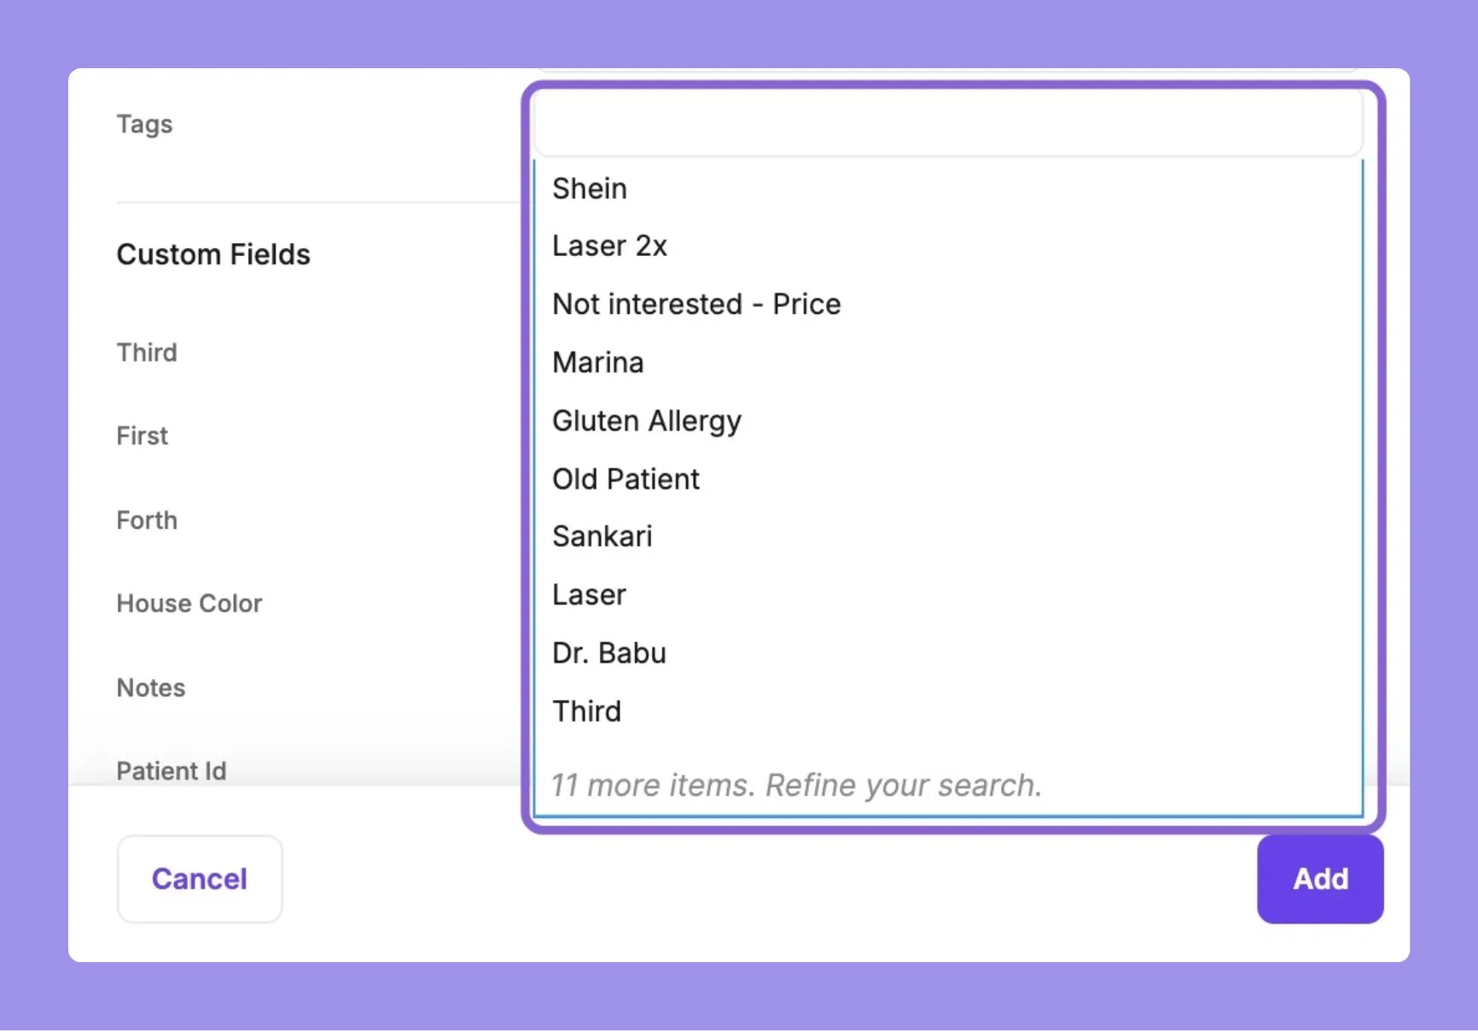Screen dimensions: 1478x1032
Task: Click the '11 more items' hint text
Action: coord(796,785)
